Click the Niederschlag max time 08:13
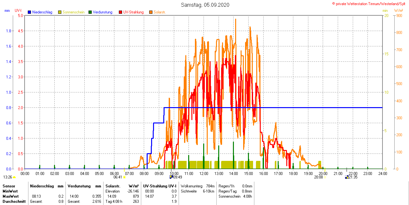Screen dimensions: 409x205 [x=36, y=196]
